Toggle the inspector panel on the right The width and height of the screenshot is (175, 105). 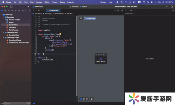(x=172, y=6)
